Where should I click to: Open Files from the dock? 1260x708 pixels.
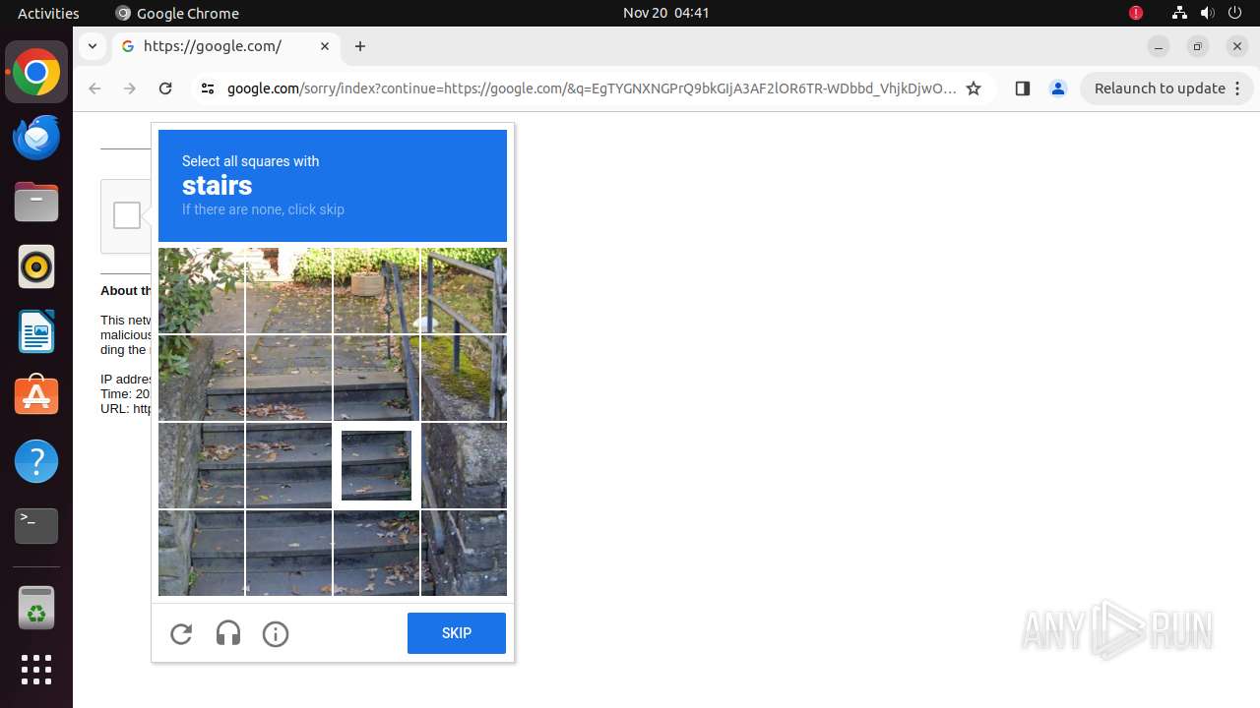36,203
